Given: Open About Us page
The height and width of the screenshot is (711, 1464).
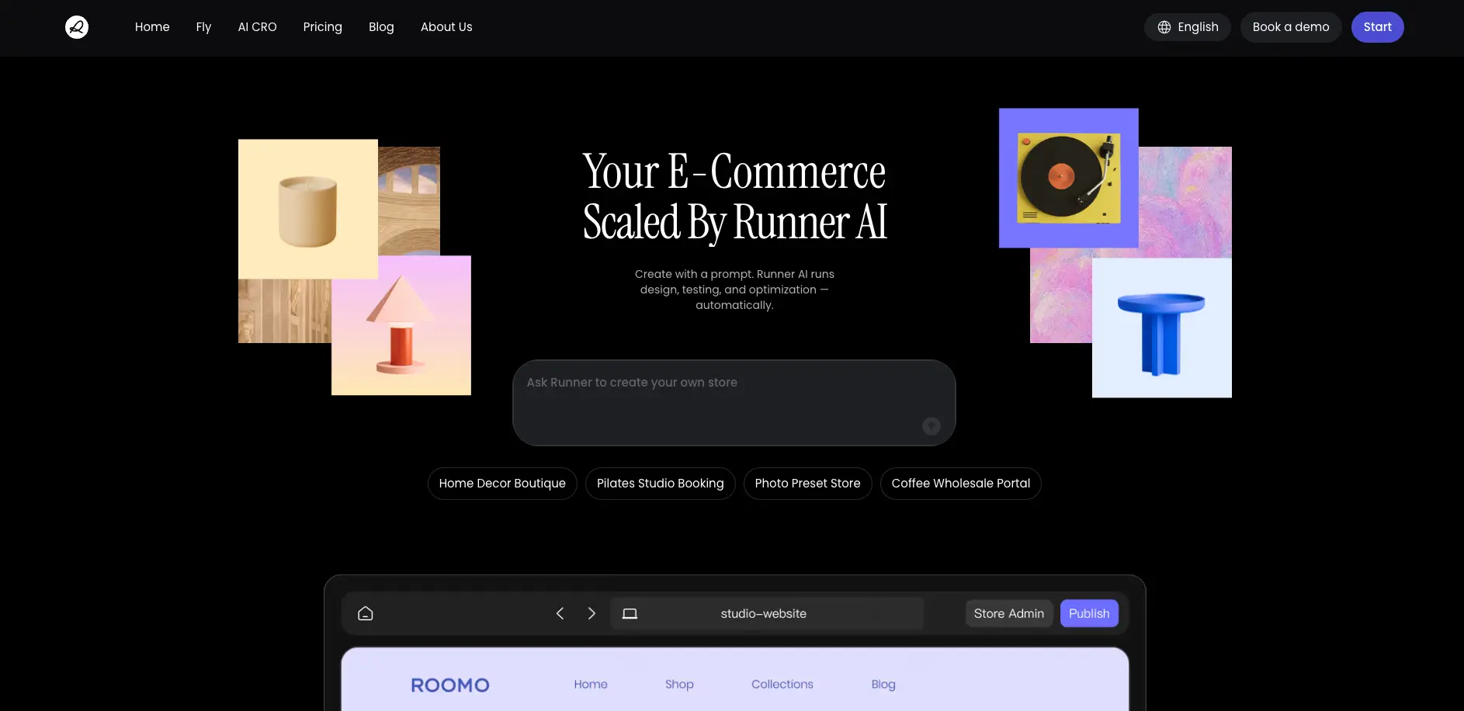Looking at the screenshot, I should (446, 27).
